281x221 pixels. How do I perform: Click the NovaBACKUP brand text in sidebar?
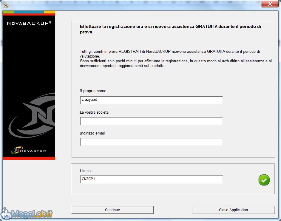click(29, 23)
